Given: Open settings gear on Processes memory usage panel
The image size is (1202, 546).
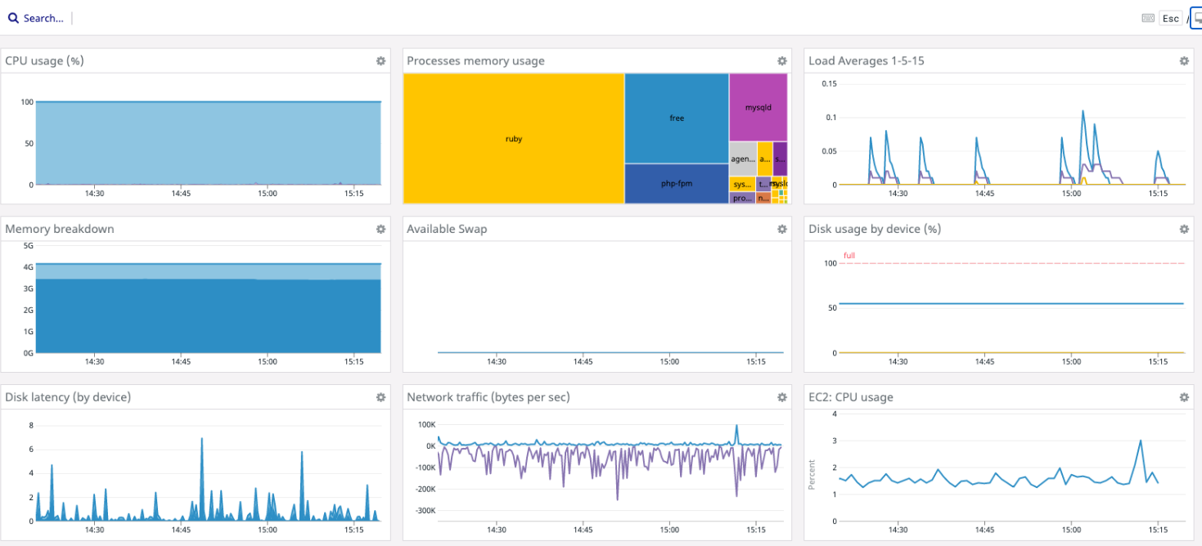Looking at the screenshot, I should [781, 60].
